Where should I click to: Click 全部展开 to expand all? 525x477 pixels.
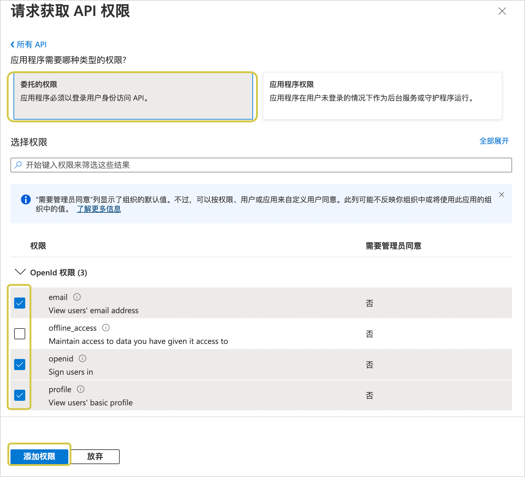click(494, 141)
